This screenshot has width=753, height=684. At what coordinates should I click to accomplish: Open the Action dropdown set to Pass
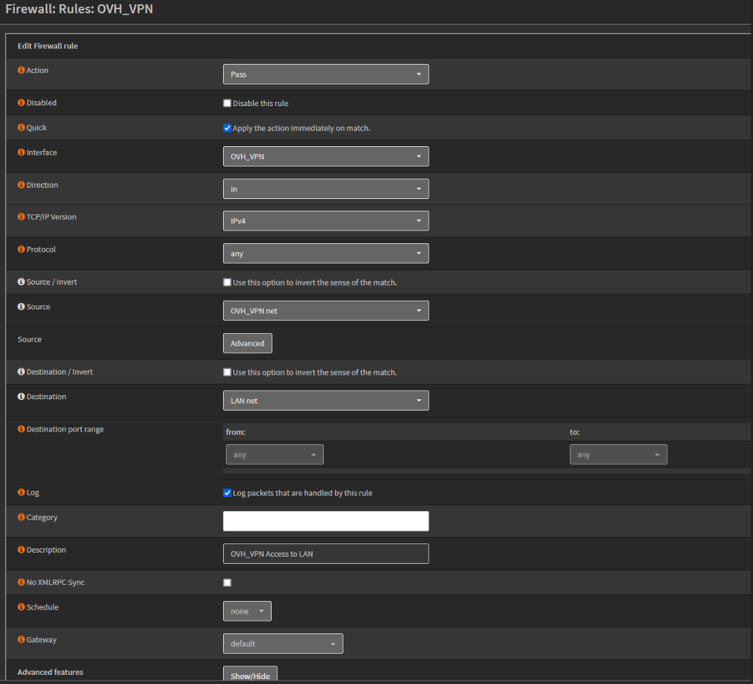[x=325, y=75]
